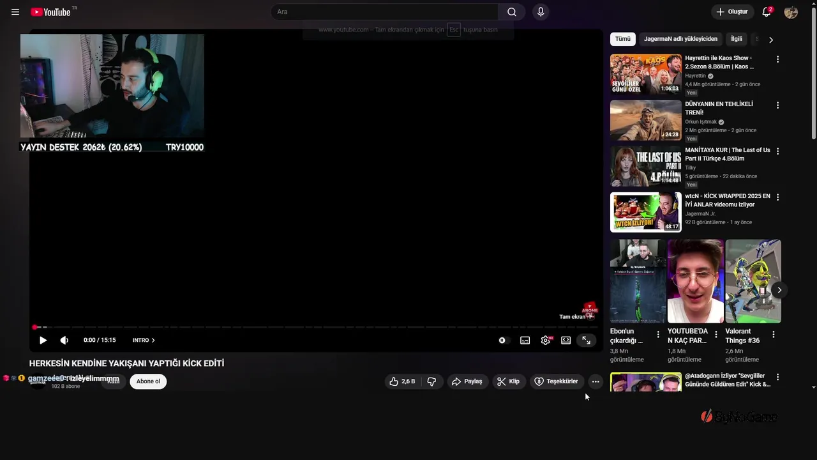Play the video
The width and height of the screenshot is (817, 460).
point(43,341)
